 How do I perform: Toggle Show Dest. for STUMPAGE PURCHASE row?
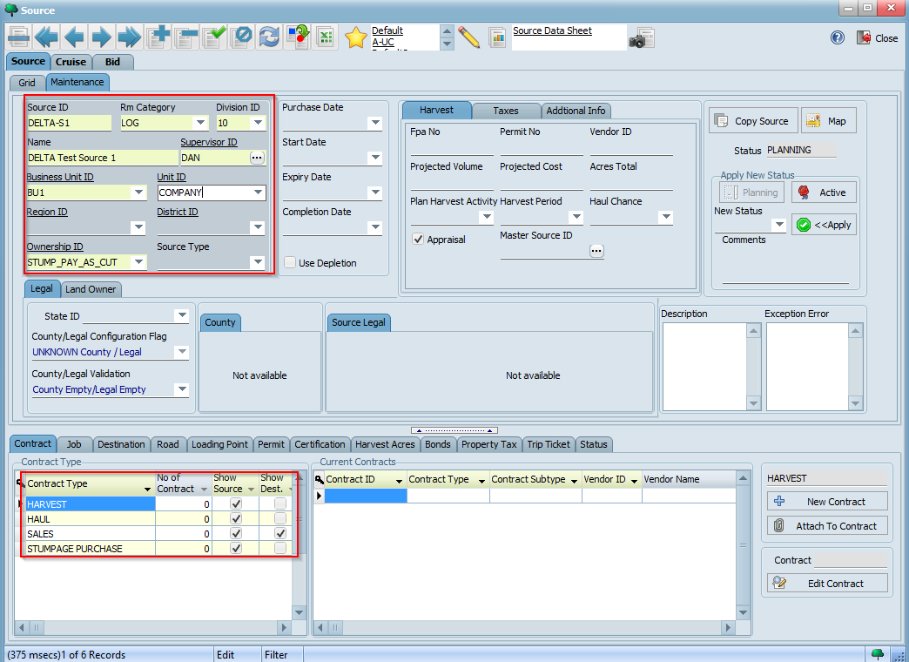click(280, 548)
